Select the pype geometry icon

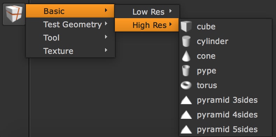point(186,71)
